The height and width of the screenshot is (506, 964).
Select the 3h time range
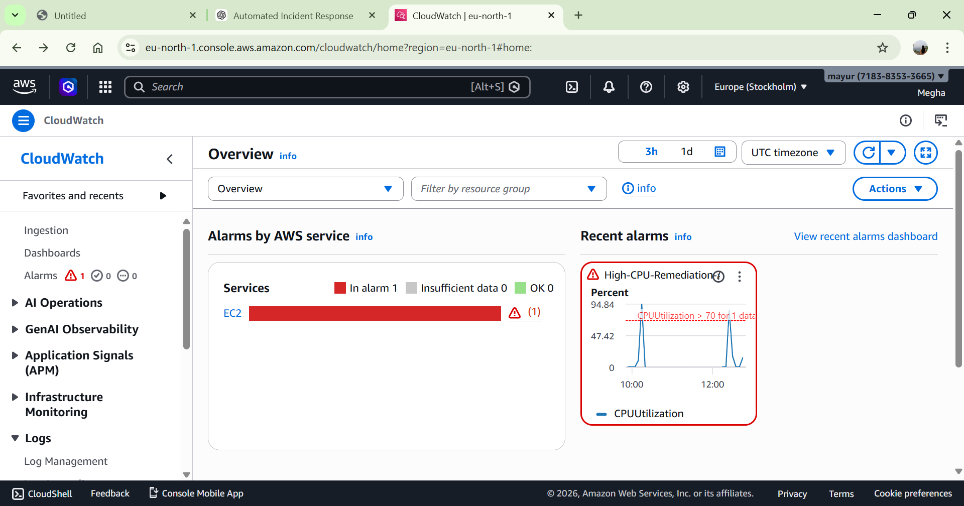(651, 152)
